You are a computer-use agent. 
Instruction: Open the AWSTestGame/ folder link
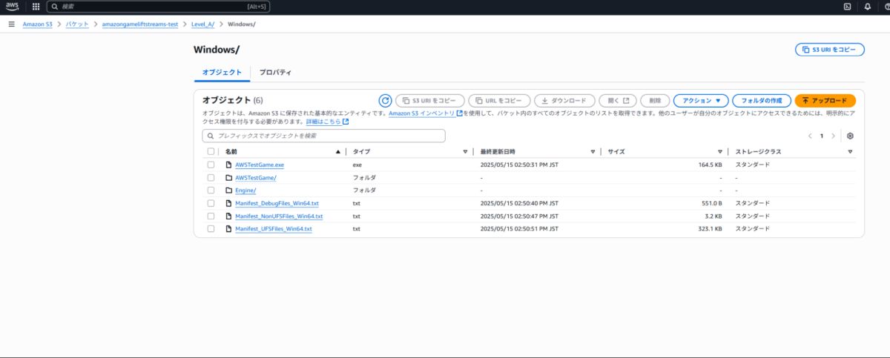coord(256,177)
